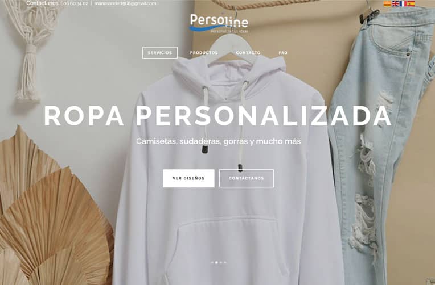Click the Ver Diseños button

[188, 178]
